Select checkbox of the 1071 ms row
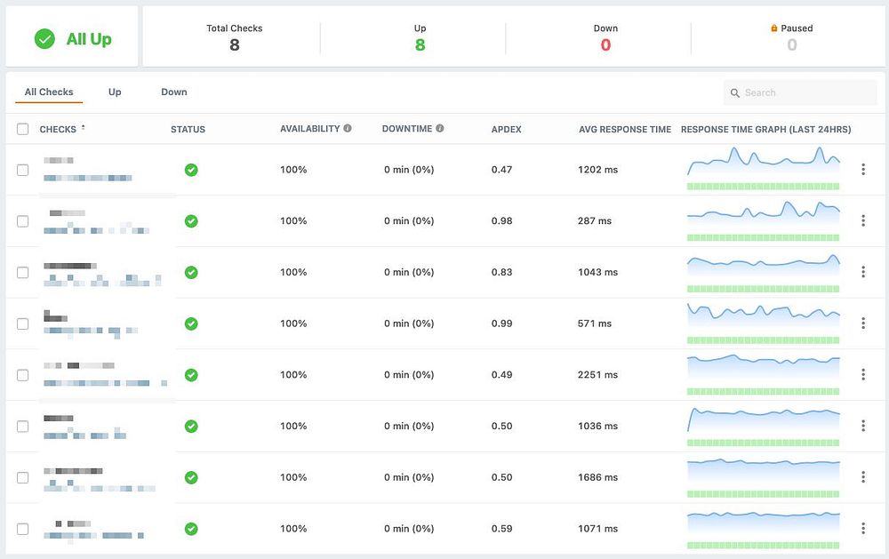This screenshot has height=559, width=889. tap(23, 529)
